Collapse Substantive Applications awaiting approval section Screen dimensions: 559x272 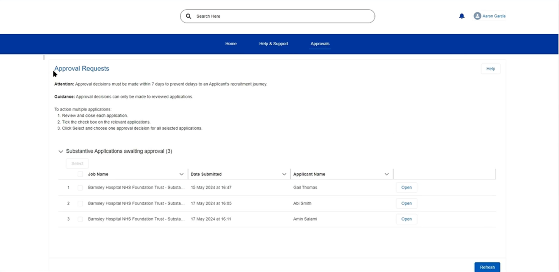(61, 152)
